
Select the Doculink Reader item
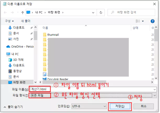tap(58, 79)
